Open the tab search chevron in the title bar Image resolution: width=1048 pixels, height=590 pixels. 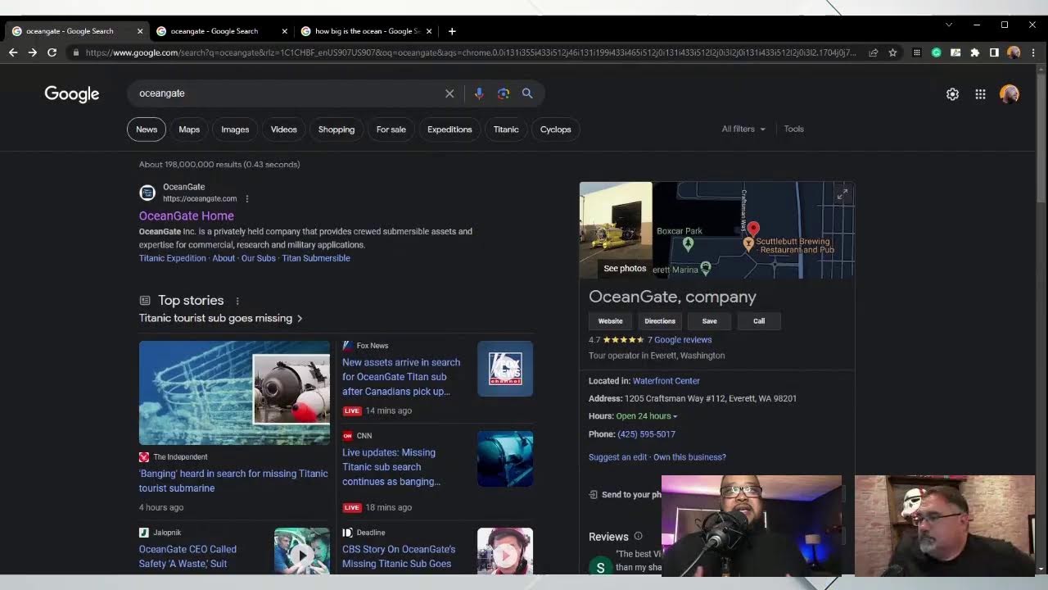tap(949, 25)
